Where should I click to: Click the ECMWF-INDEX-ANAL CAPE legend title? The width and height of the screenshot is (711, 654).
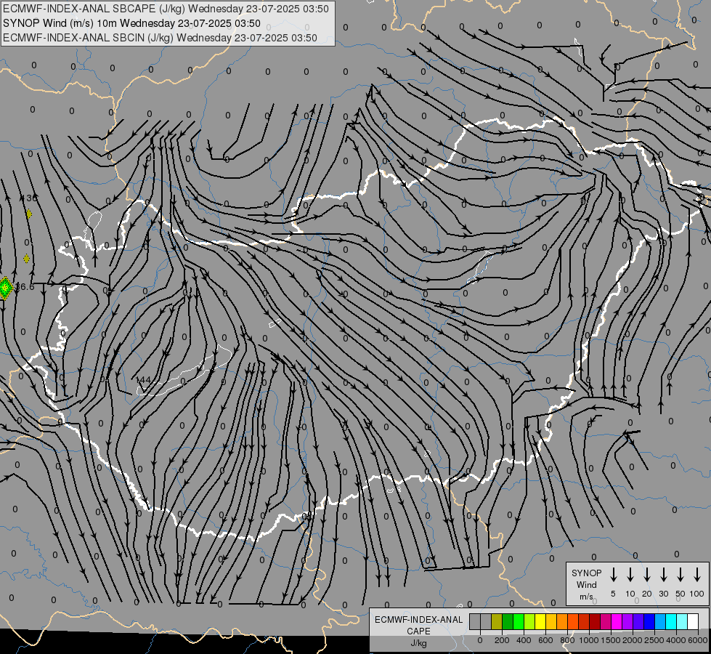click(x=418, y=625)
